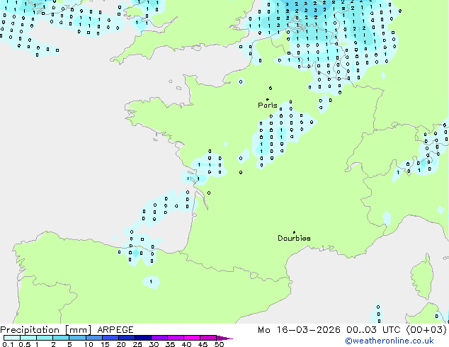Pick legend swatch between 15 and 20
Screen dimensions: 449x347
[x=110, y=338]
